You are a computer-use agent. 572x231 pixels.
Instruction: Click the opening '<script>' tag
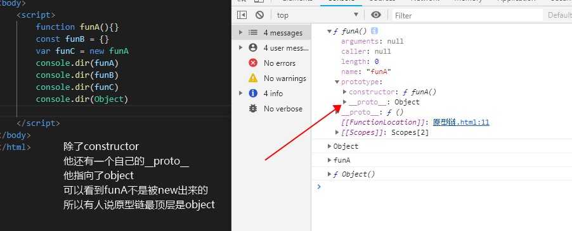pos(36,15)
